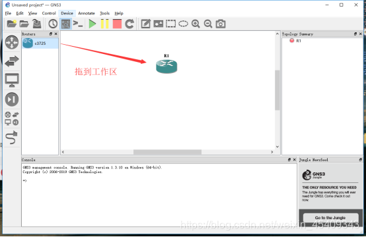Open the Device menu
366x237 pixels.
tap(67, 13)
